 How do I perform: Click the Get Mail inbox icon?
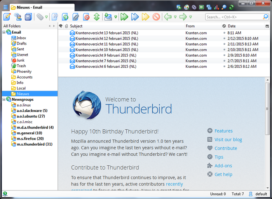[108, 17]
